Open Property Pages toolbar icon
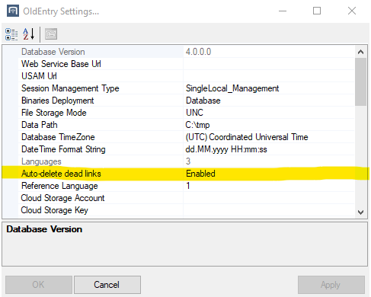371x297 pixels. [x=51, y=34]
